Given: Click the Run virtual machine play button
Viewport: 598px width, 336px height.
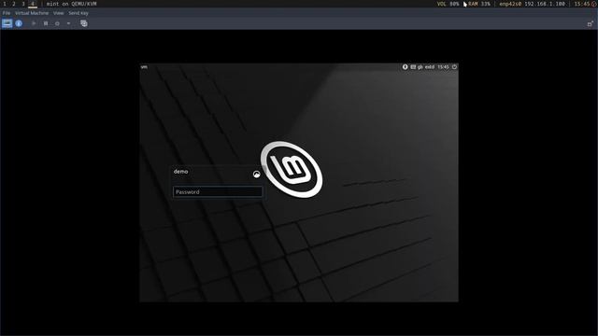Looking at the screenshot, I should (34, 23).
